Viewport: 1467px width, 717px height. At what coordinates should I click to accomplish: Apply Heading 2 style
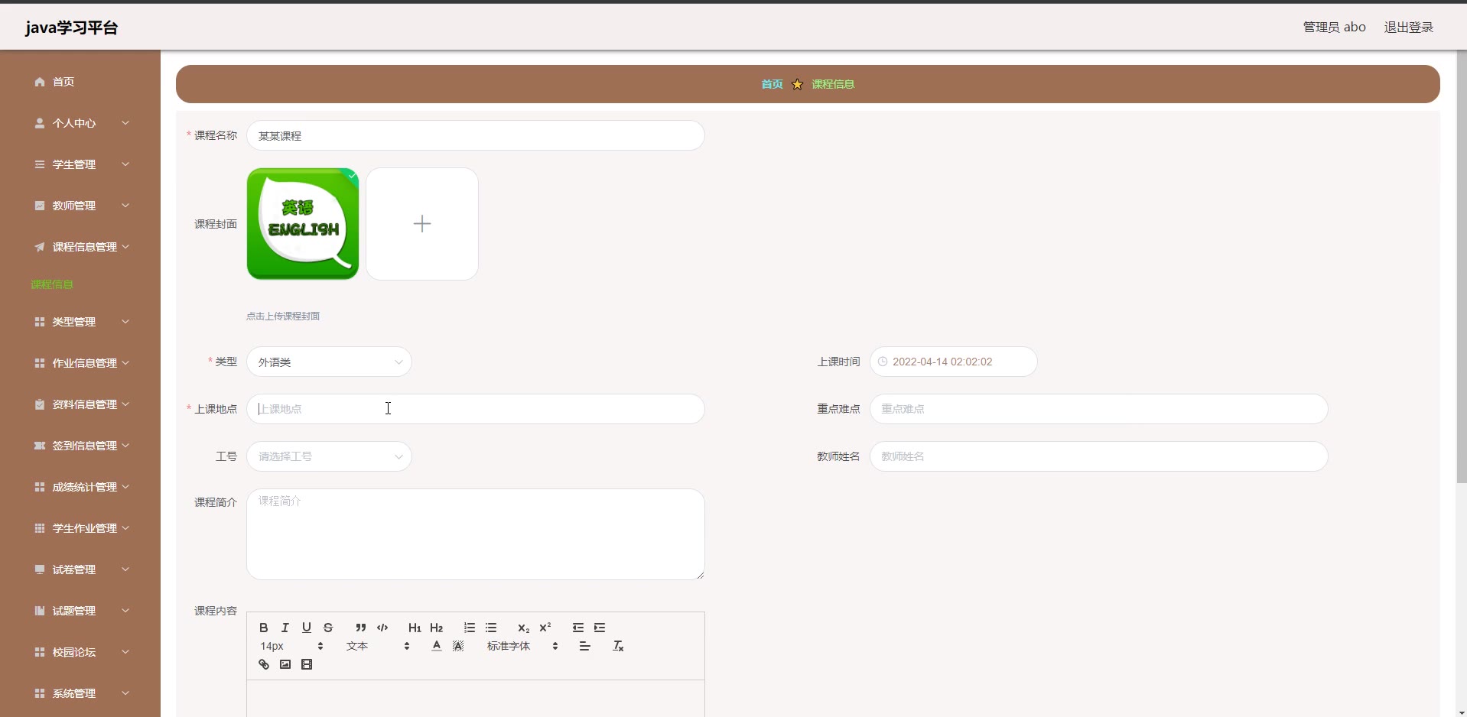[437, 628]
